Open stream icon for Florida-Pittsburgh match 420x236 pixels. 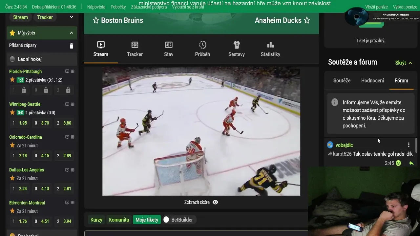(67, 71)
